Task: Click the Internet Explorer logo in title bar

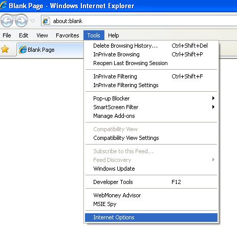Action: point(4,5)
